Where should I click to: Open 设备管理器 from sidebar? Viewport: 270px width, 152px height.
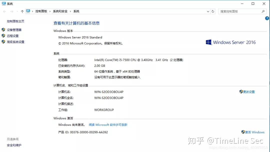[14, 30]
